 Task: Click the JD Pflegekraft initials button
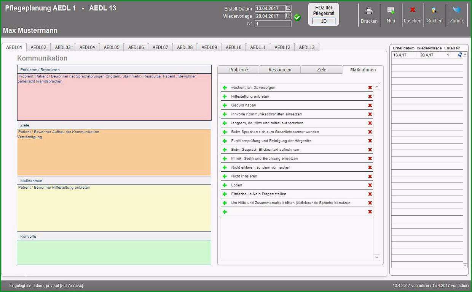(x=324, y=21)
